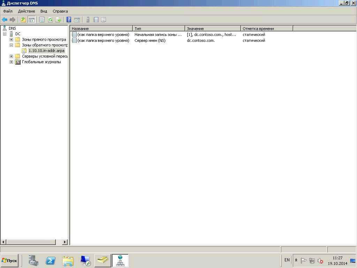Image resolution: width=357 pixels, height=268 pixels.
Task: Click the 'Пуск' start button
Action: tap(9, 261)
